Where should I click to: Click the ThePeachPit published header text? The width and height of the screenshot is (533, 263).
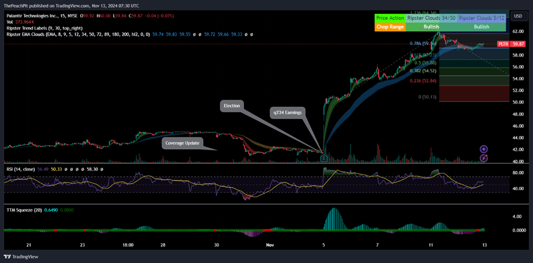click(x=71, y=6)
